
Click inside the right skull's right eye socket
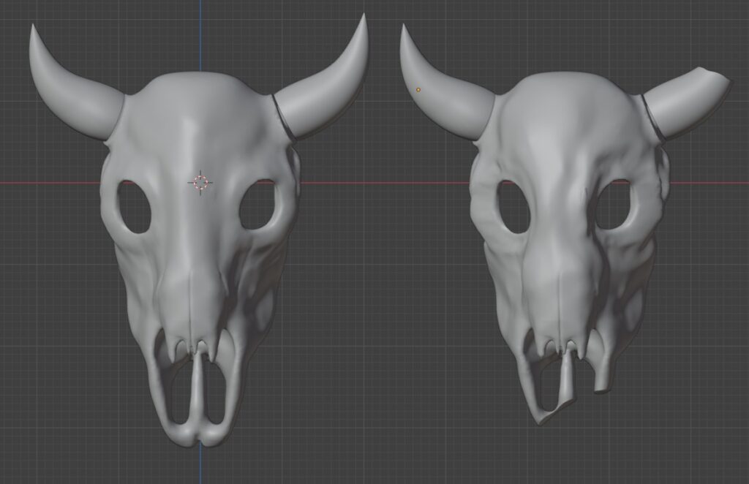tap(613, 205)
